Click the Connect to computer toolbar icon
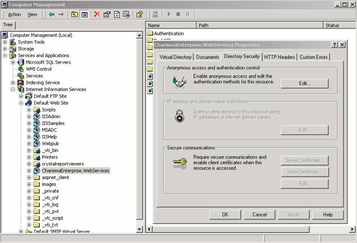This screenshot has height=243, width=357. click(155, 15)
